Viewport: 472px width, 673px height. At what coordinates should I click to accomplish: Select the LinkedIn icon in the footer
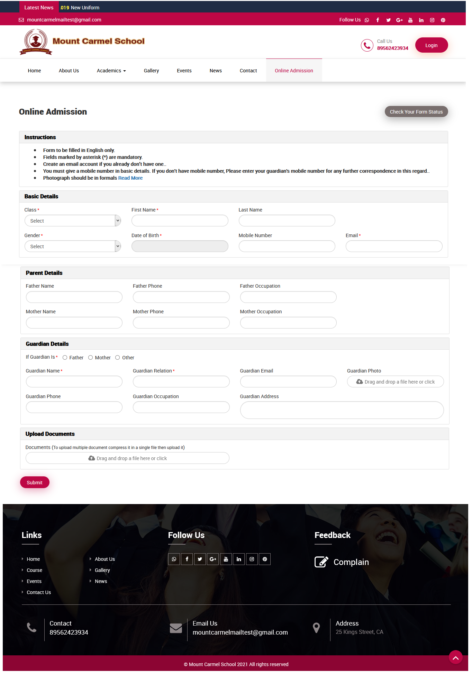(239, 559)
